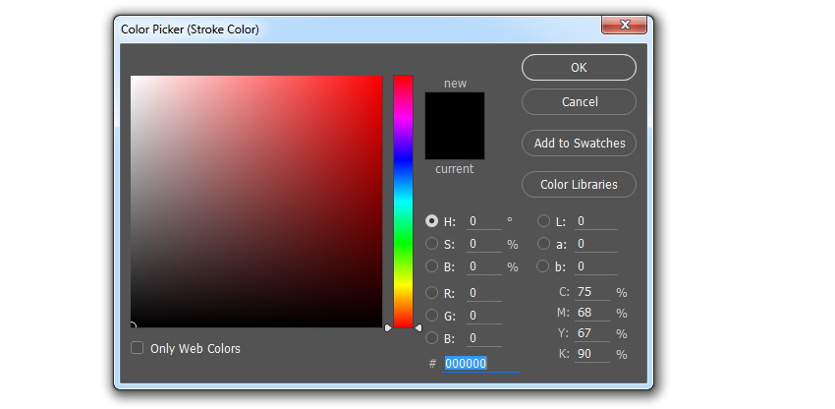Click the Lab a value field

tap(596, 244)
